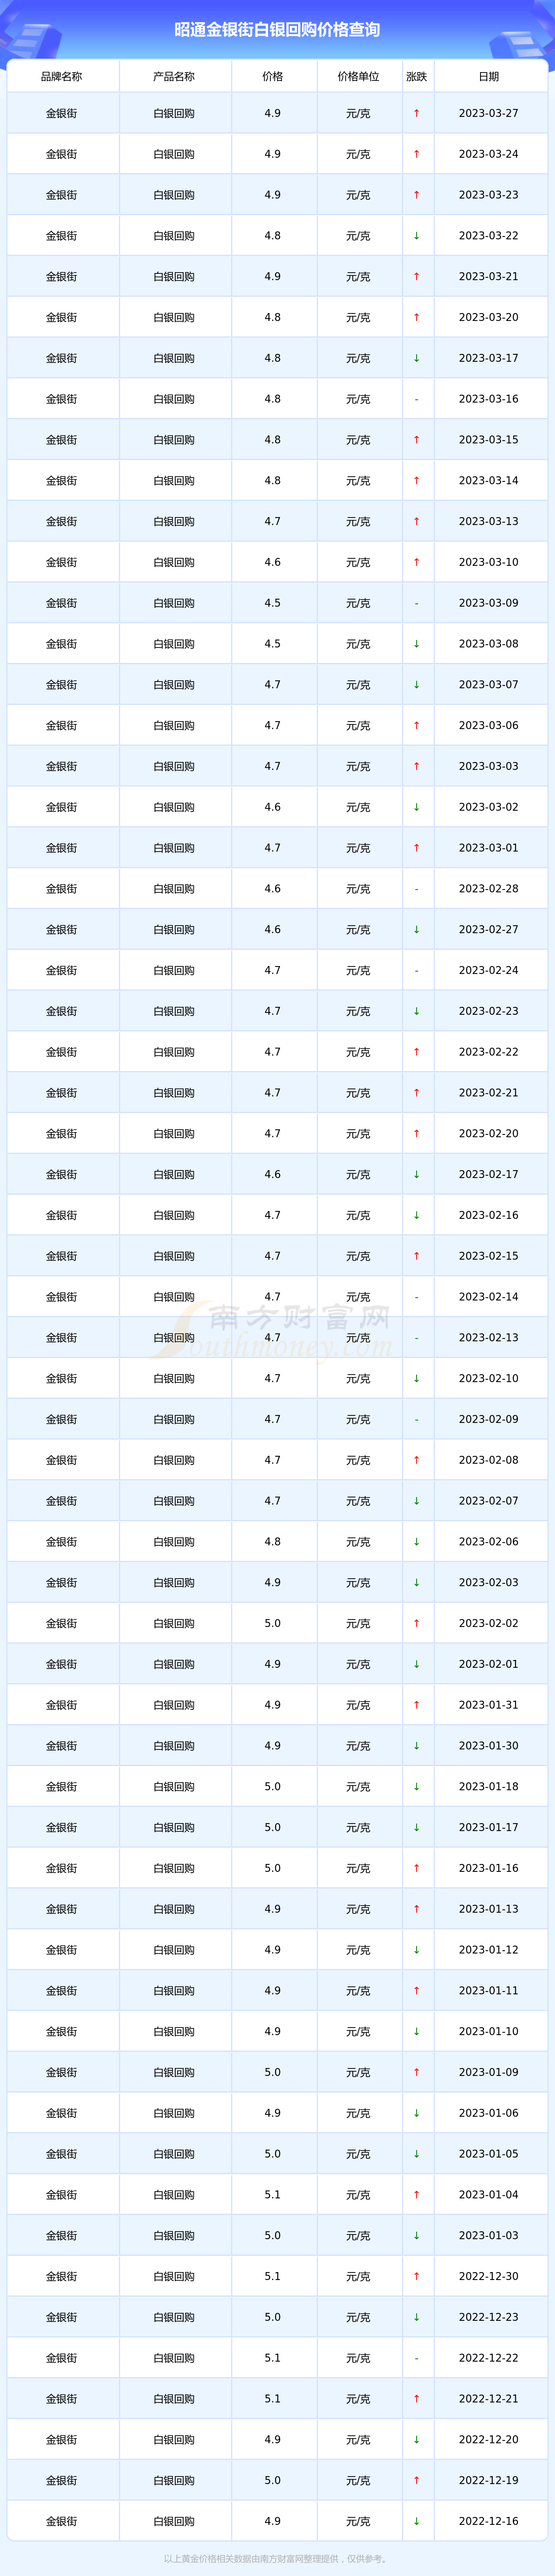Click the up arrow in 2023-02-02 row
555x2576 pixels.
tap(417, 1624)
